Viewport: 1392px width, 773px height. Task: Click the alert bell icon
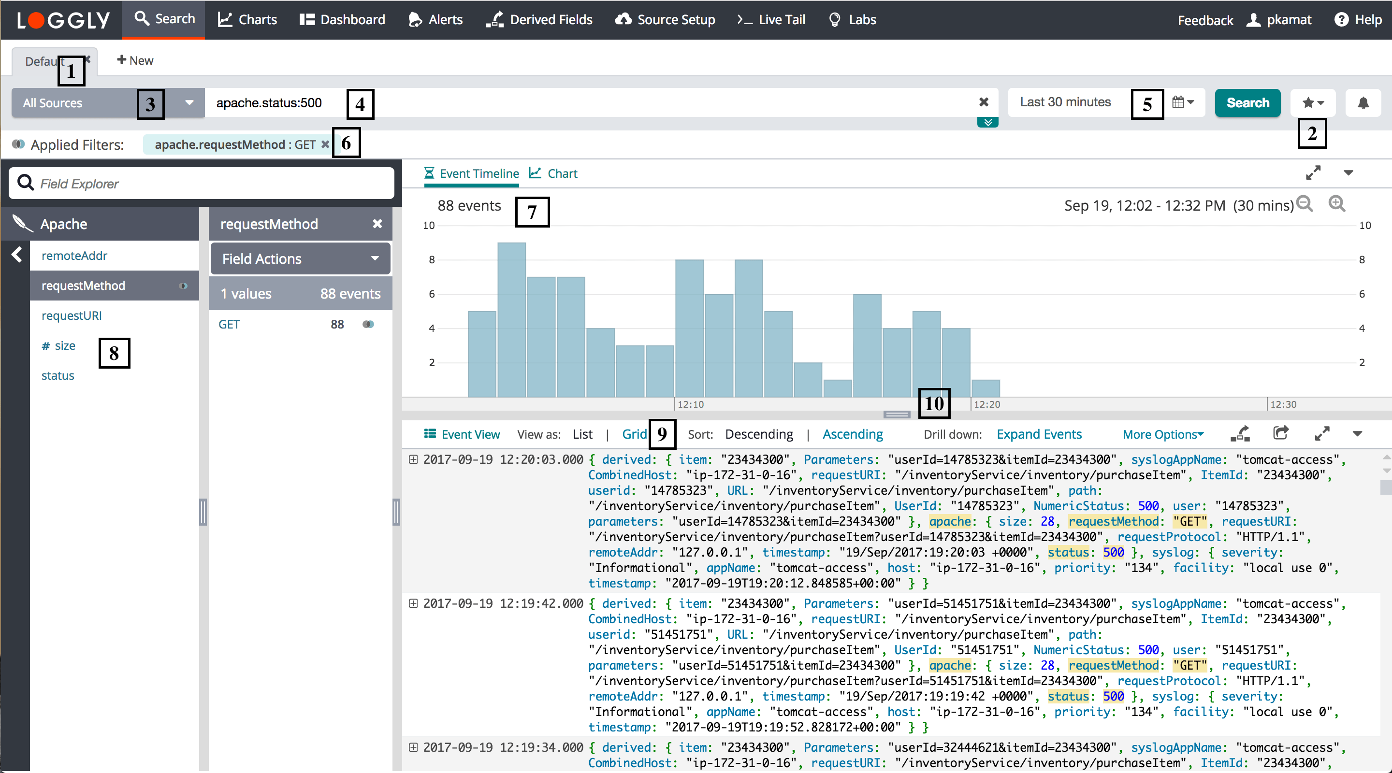pyautogui.click(x=1363, y=102)
